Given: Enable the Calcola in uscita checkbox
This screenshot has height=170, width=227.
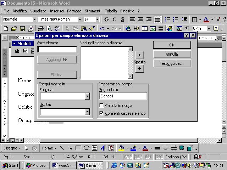Looking at the screenshot, I should [x=102, y=106].
